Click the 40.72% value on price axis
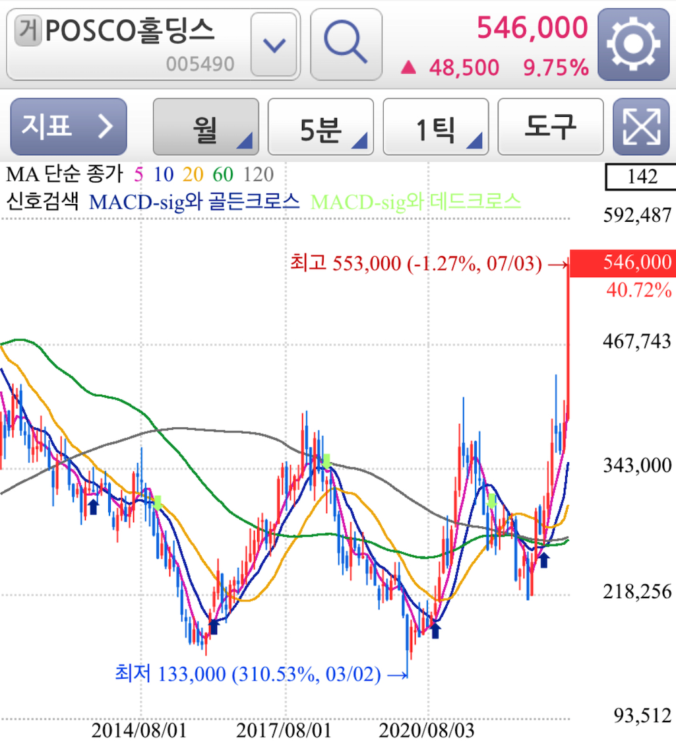The height and width of the screenshot is (746, 676). [638, 290]
